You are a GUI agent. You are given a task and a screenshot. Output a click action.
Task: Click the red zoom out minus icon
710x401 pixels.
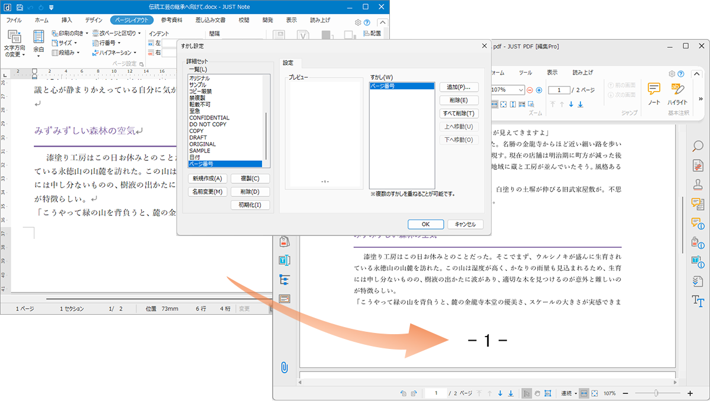tap(530, 90)
